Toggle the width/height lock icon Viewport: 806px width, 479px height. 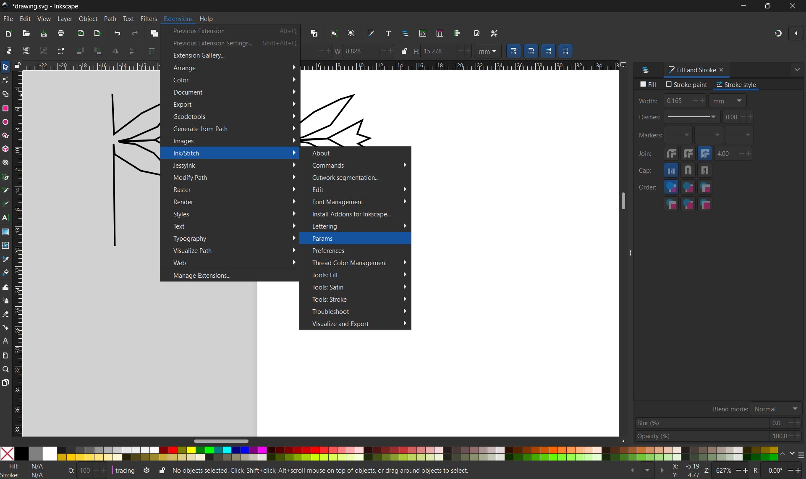[404, 51]
